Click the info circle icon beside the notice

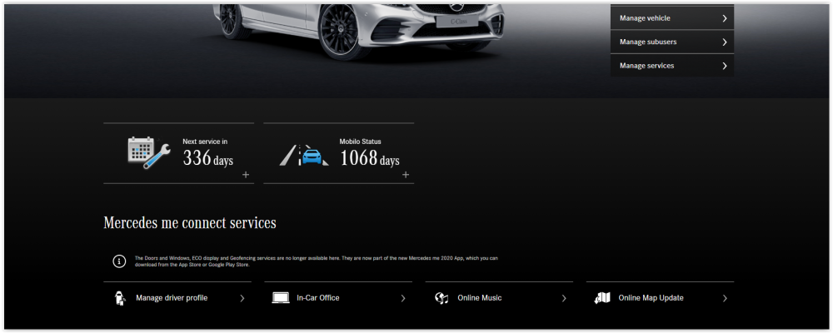tap(119, 261)
